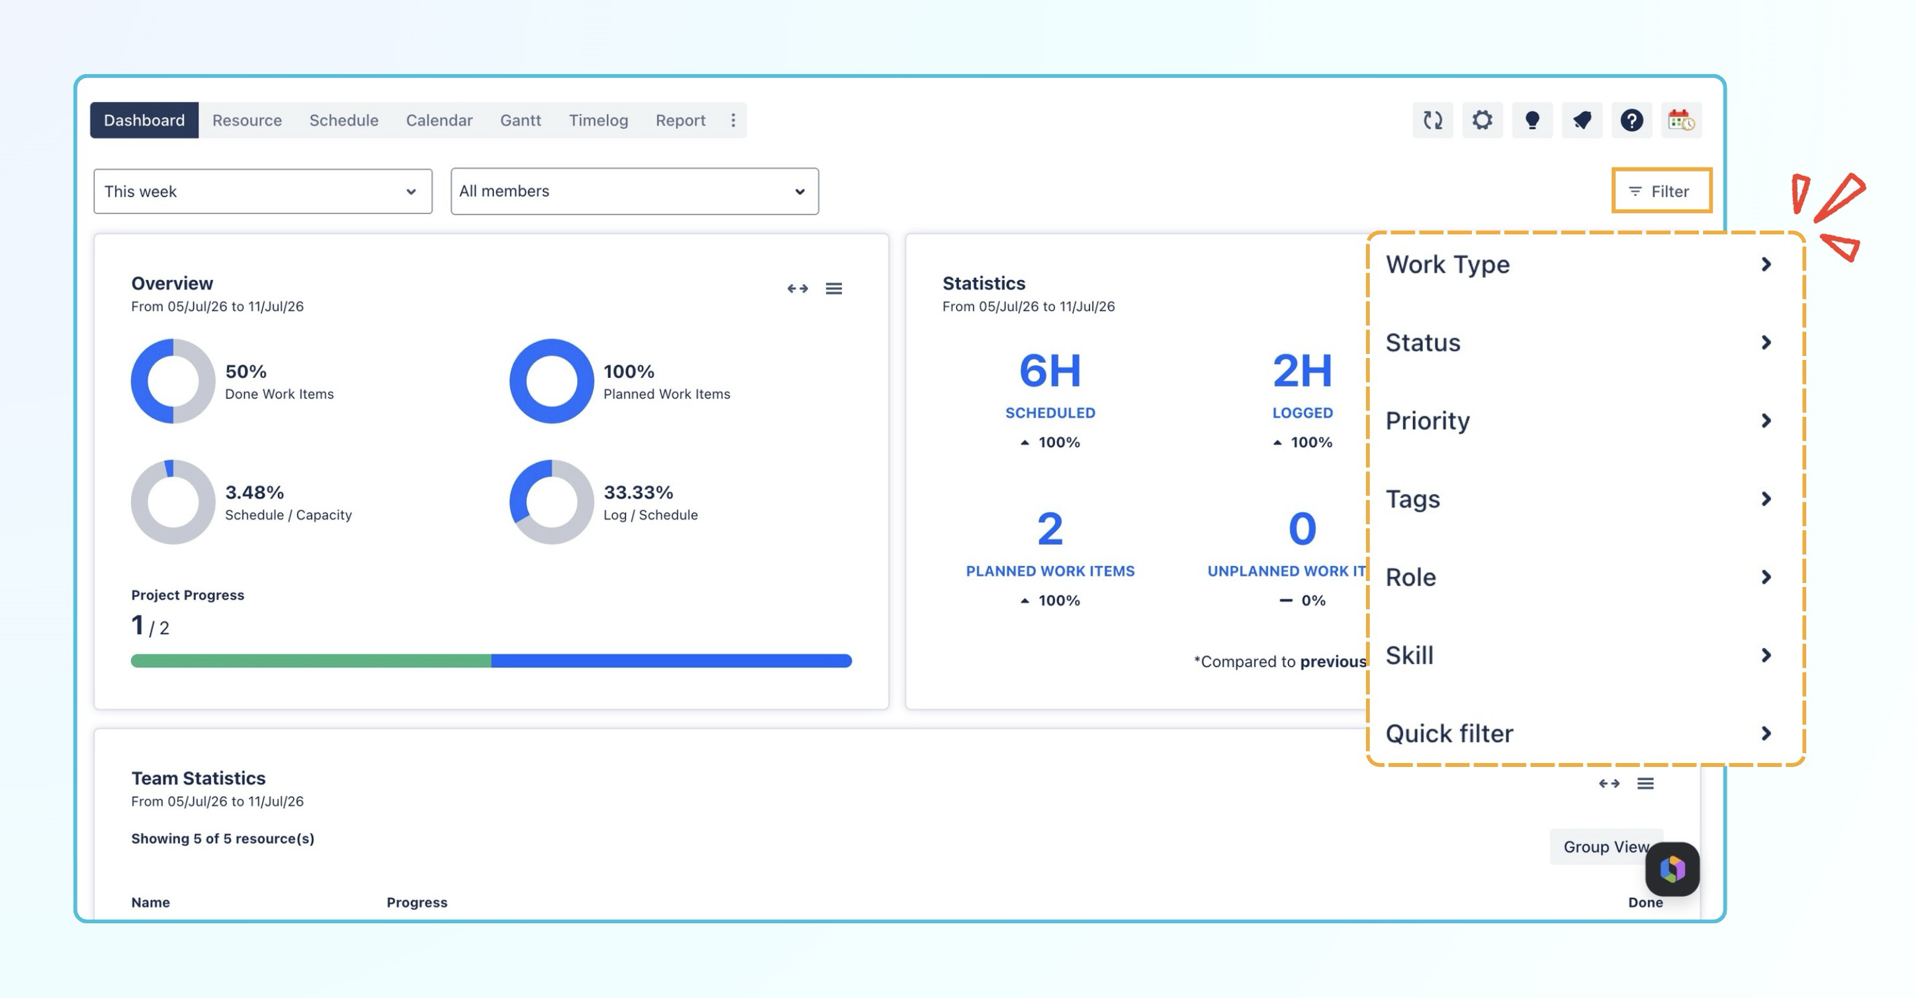This screenshot has height=998, width=1916.
Task: Open settings gear icon
Action: [x=1483, y=120]
